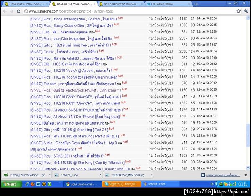
Task: Open Clip 110219 Innisfree topic
Action: (x=66, y=64)
